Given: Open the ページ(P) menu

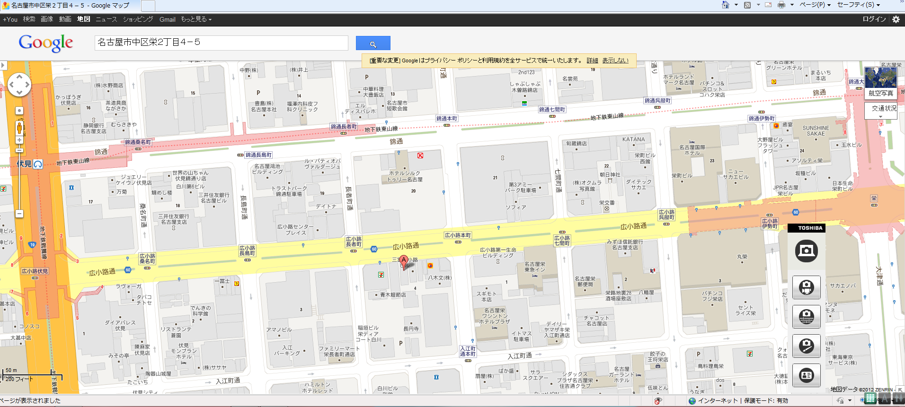Looking at the screenshot, I should coord(815,5).
